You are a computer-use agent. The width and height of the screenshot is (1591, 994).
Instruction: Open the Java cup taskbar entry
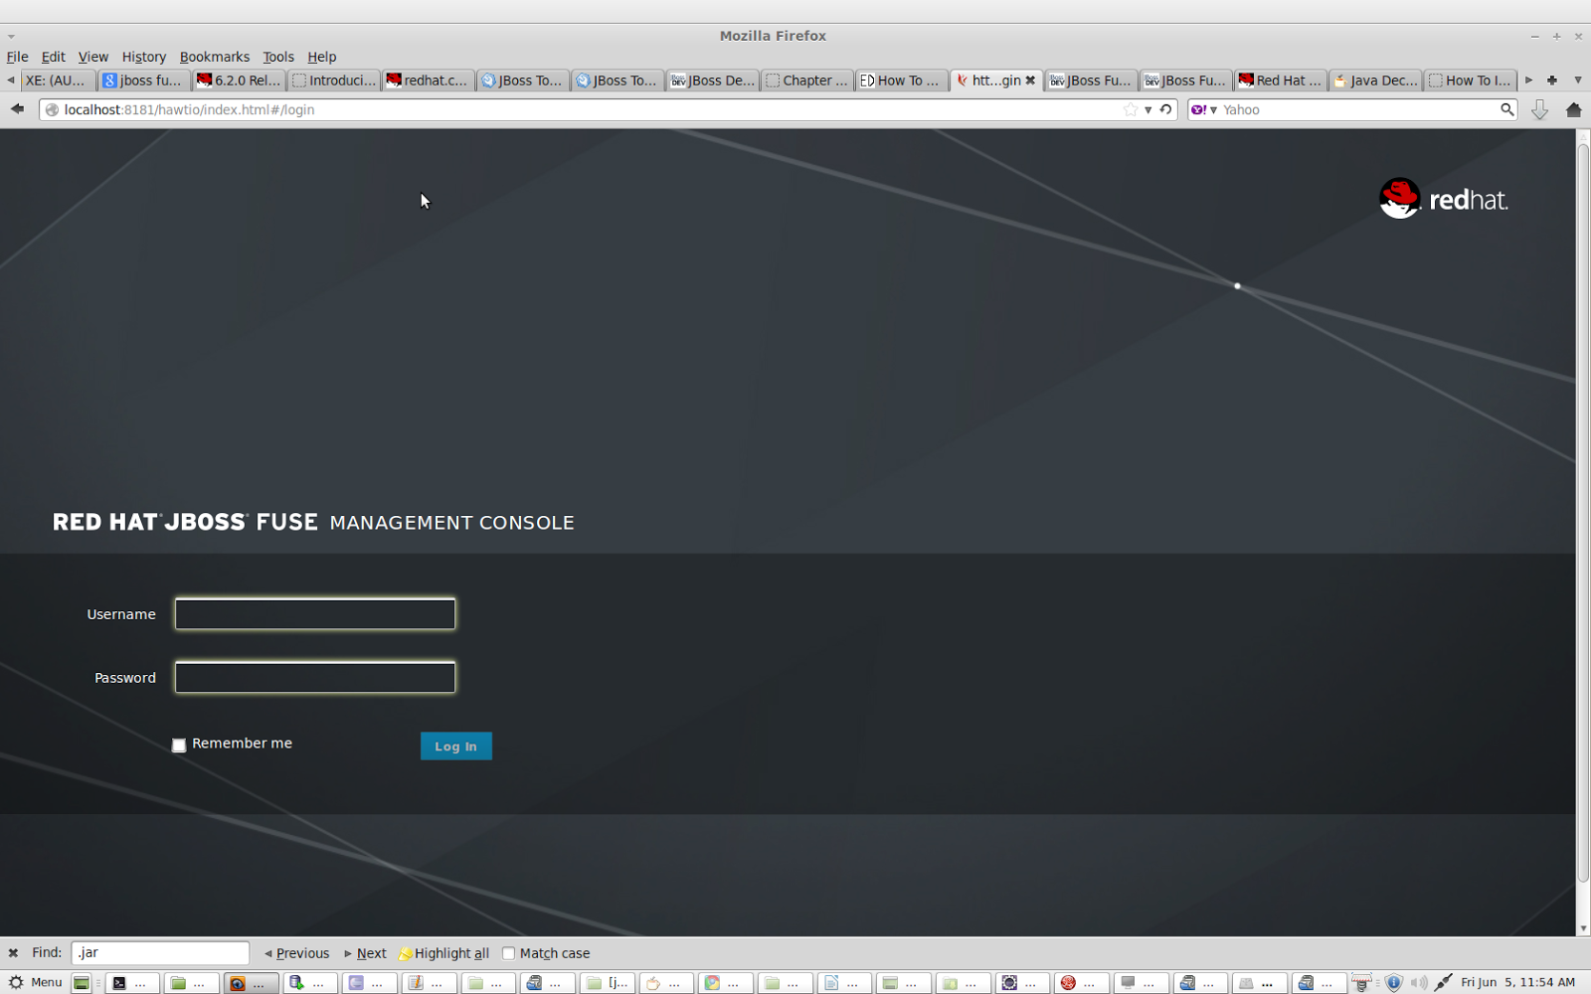click(x=665, y=983)
